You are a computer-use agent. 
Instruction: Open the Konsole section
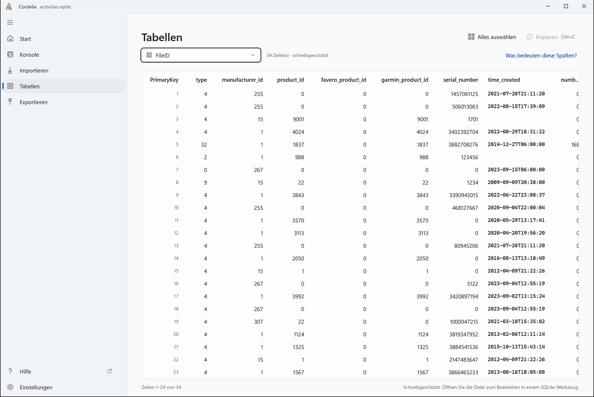pyautogui.click(x=64, y=55)
